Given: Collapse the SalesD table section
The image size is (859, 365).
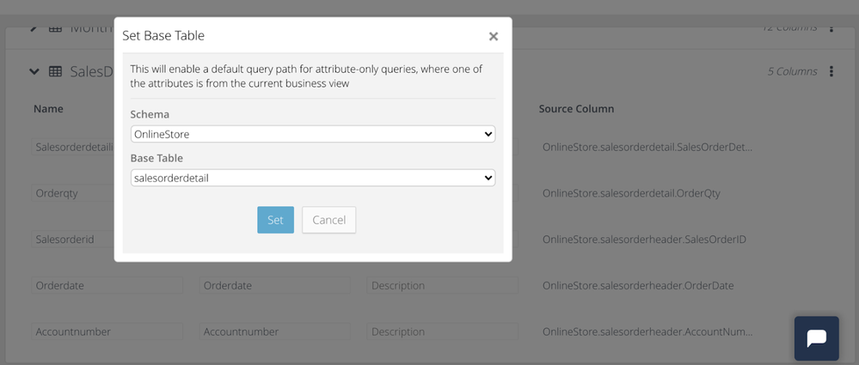Looking at the screenshot, I should (34, 72).
